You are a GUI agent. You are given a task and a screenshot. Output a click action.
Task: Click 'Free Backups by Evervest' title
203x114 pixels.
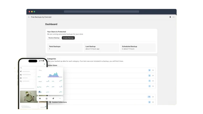pyautogui.click(x=41, y=17)
